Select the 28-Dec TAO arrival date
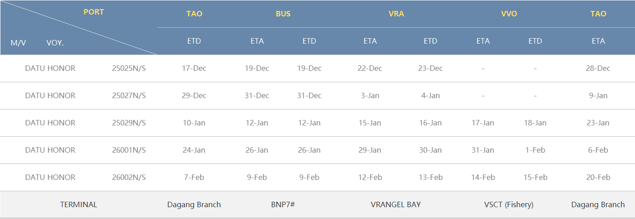Screen dimensions: 635x219 [598, 68]
